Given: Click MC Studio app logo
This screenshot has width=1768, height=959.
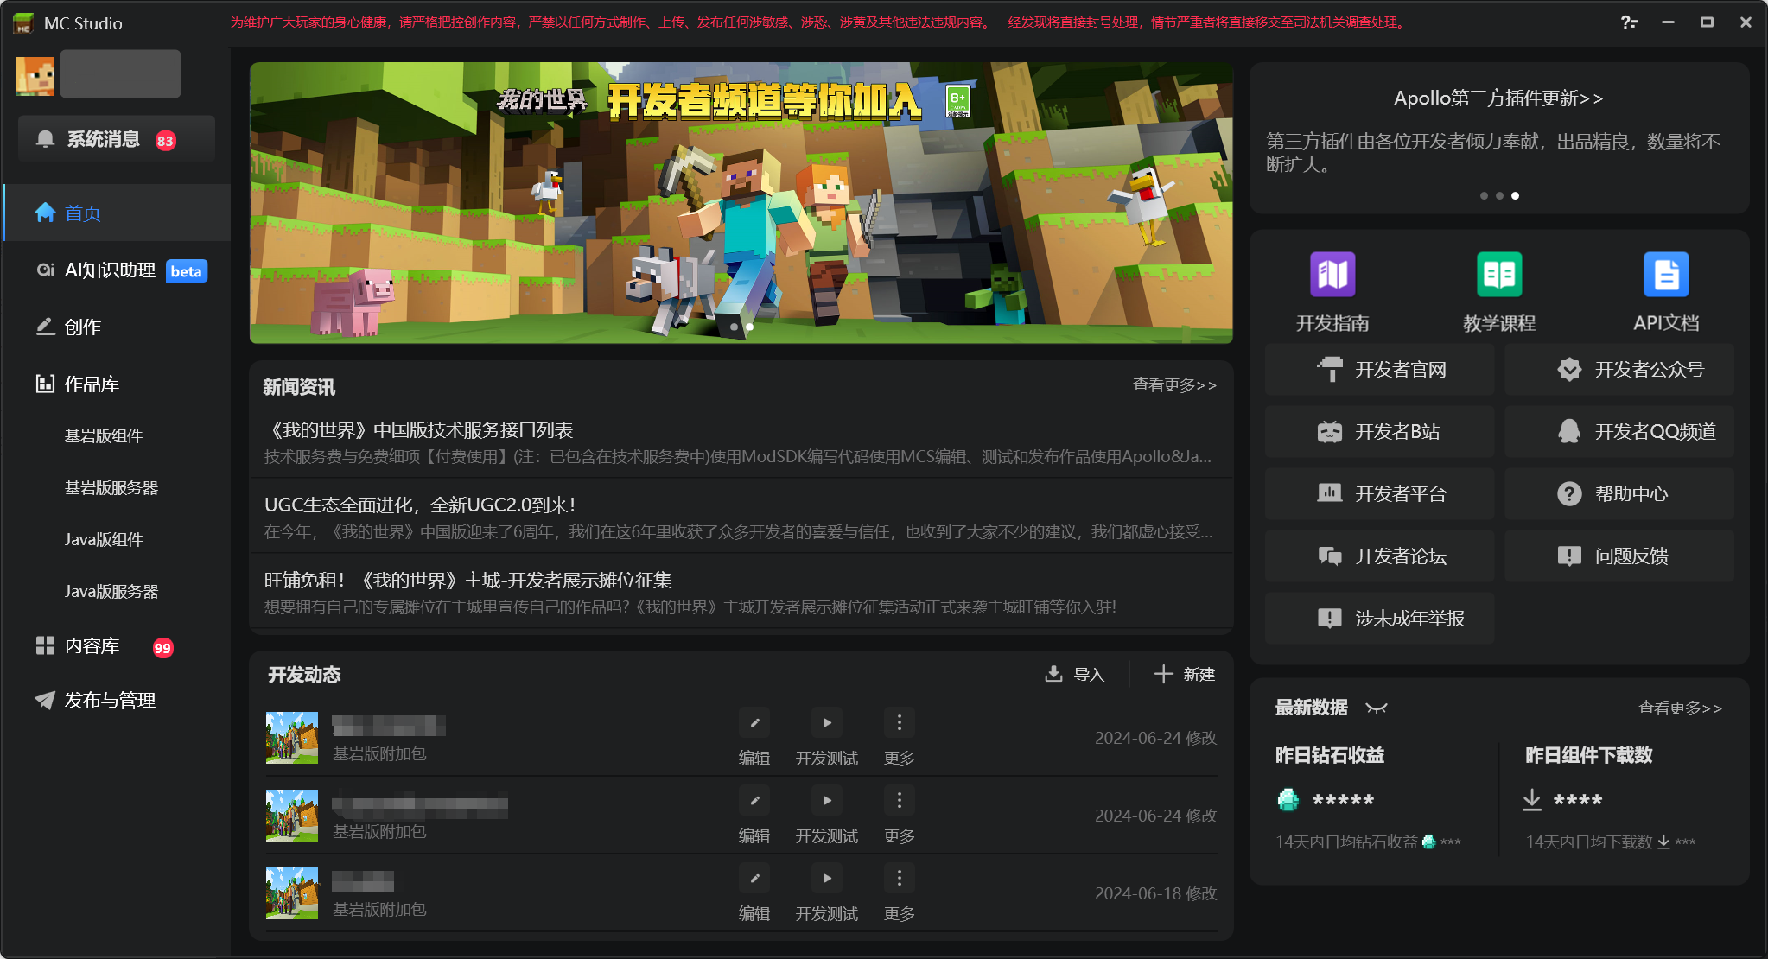Looking at the screenshot, I should pos(23,23).
